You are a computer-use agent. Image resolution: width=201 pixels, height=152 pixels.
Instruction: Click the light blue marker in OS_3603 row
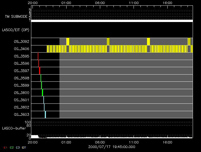coord(45,115)
